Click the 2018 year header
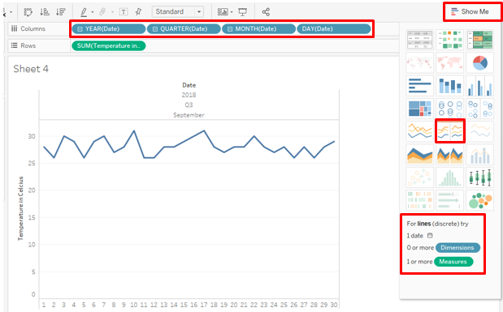 [x=189, y=95]
